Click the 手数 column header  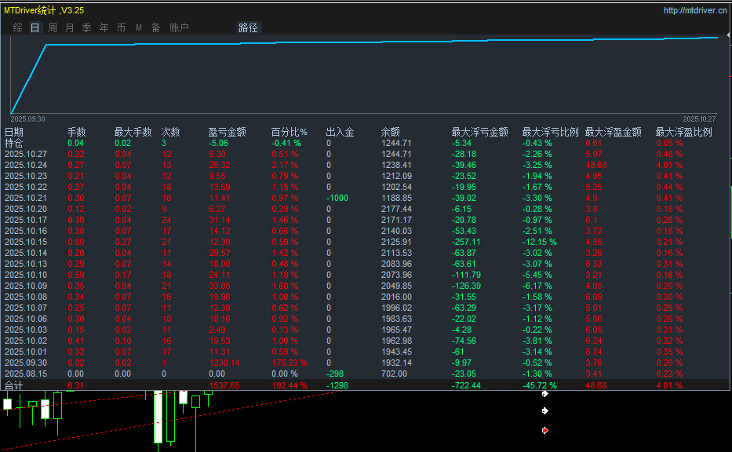click(77, 132)
